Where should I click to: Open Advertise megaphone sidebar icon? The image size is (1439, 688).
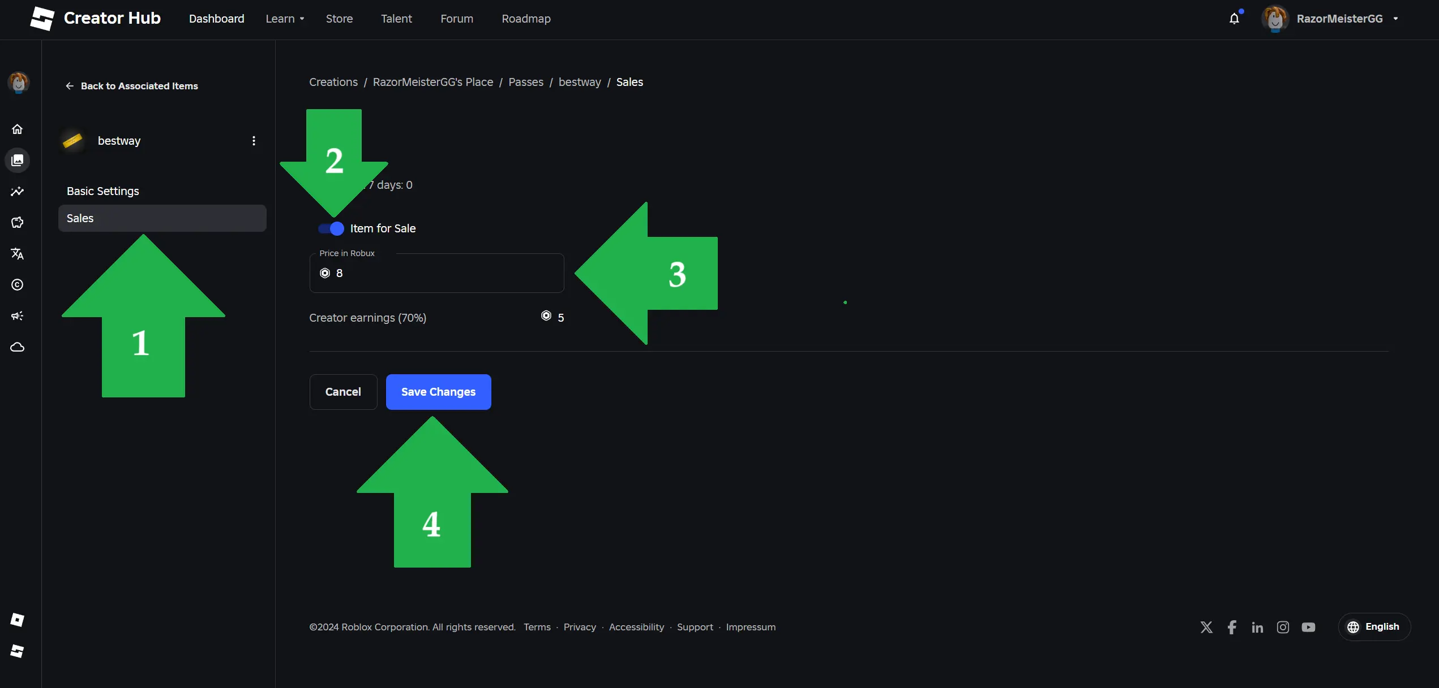(18, 316)
